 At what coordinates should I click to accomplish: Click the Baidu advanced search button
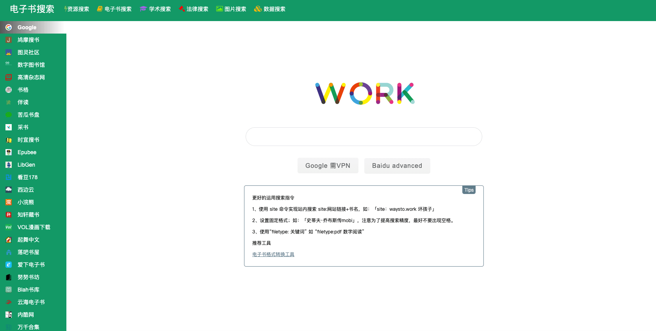point(397,165)
